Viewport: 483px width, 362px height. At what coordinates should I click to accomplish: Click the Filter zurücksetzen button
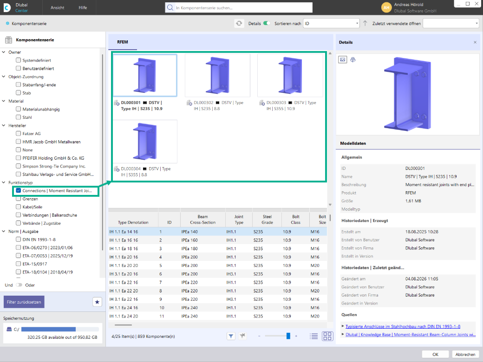pyautogui.click(x=24, y=302)
